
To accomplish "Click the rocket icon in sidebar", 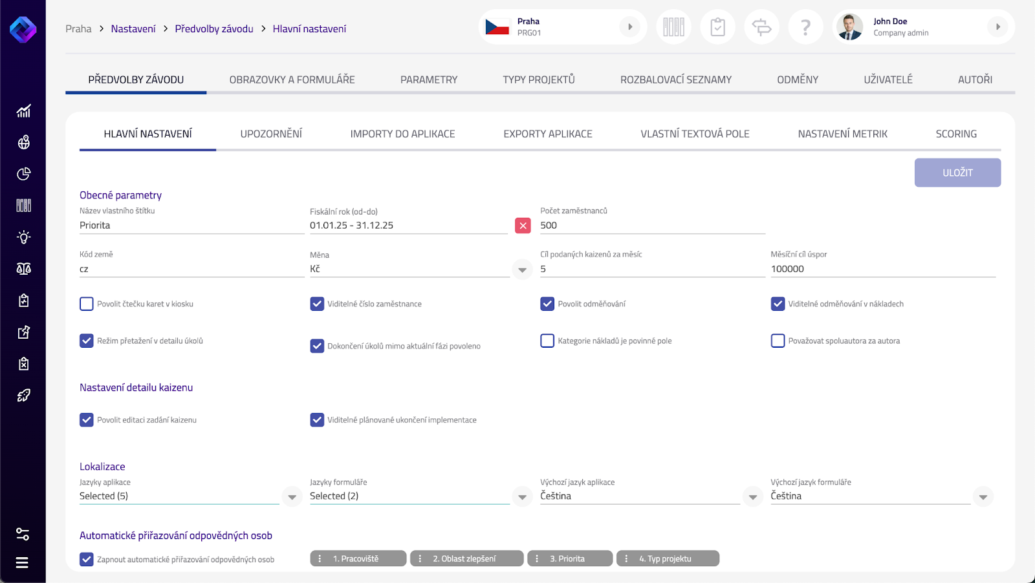I will point(24,396).
